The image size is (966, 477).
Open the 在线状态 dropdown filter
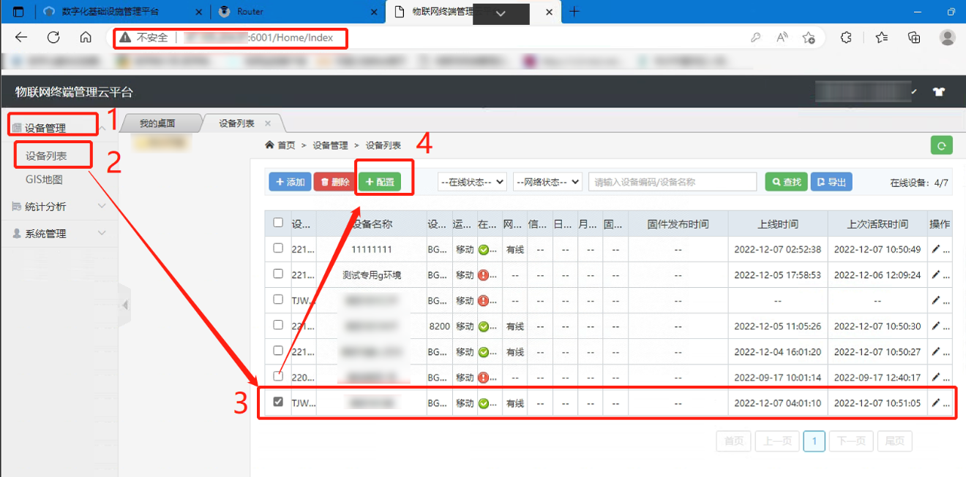pyautogui.click(x=472, y=182)
